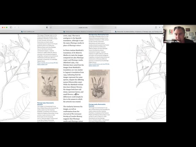The width and height of the screenshot is (196, 147).
Task: Click the page's vertical scrollbar thumb
Action: (166, 85)
